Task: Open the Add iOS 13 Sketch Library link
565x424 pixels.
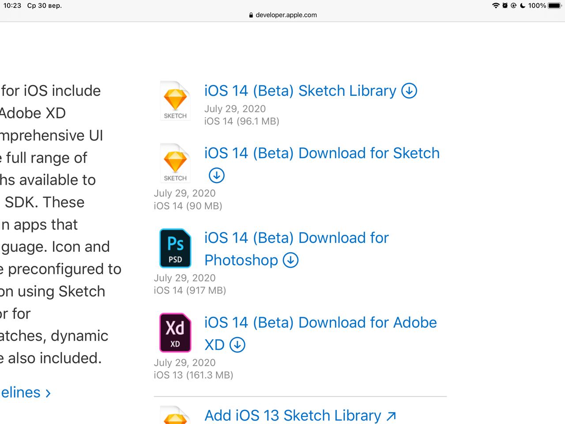Action: (x=293, y=416)
